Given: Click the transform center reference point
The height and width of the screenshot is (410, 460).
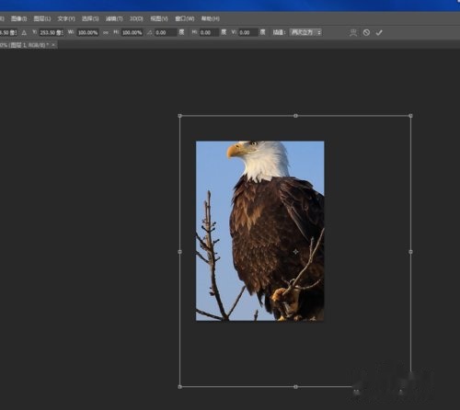Looking at the screenshot, I should coord(295,252).
